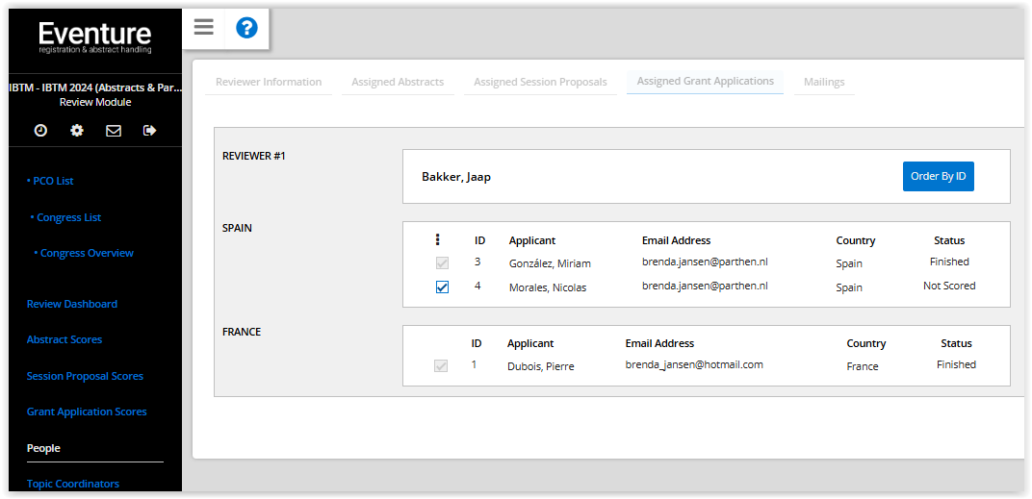1032x499 pixels.
Task: Click ID 4 in the Morales row
Action: click(x=477, y=286)
